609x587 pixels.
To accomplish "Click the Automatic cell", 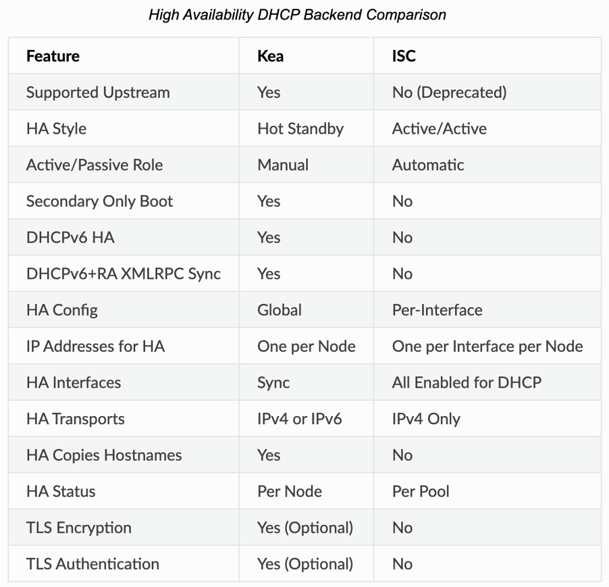I will click(428, 165).
